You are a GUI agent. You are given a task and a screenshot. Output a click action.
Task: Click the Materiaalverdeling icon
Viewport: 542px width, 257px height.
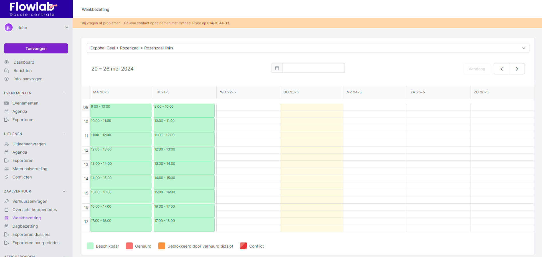7,169
